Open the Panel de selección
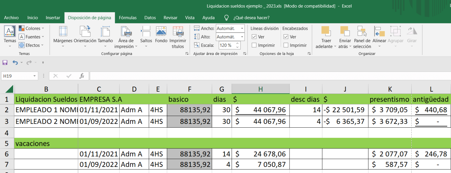The height and width of the screenshot is (173, 451). (x=362, y=37)
